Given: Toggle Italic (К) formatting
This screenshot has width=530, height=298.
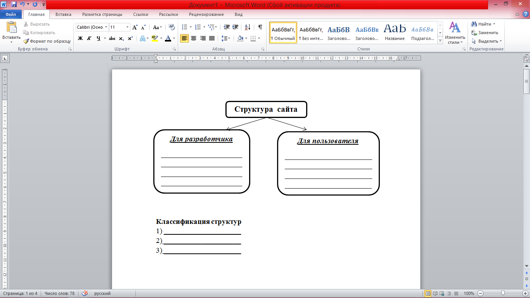Looking at the screenshot, I should click(89, 38).
